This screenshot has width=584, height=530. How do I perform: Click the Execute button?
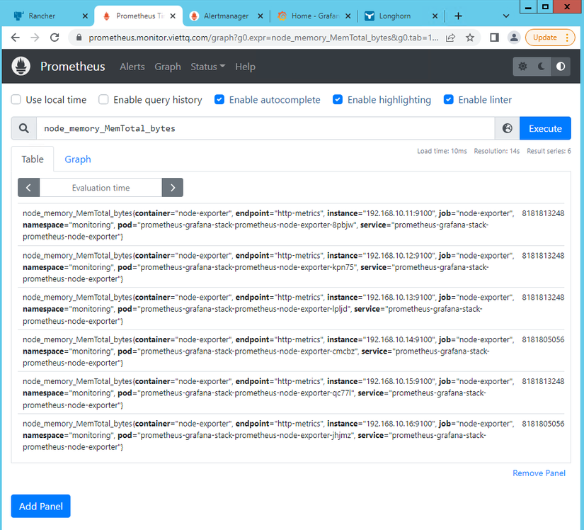[545, 128]
